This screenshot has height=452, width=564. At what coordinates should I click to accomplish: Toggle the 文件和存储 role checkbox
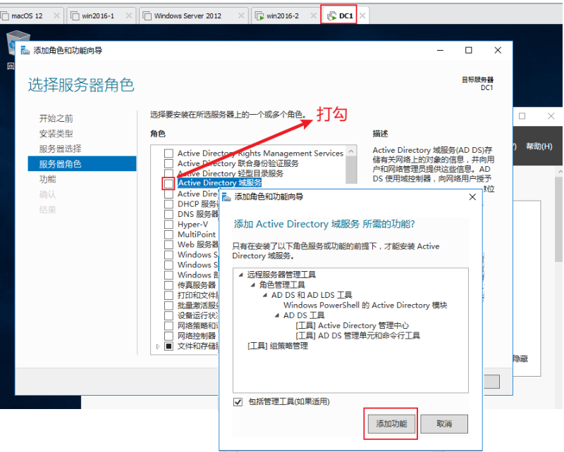(x=168, y=346)
